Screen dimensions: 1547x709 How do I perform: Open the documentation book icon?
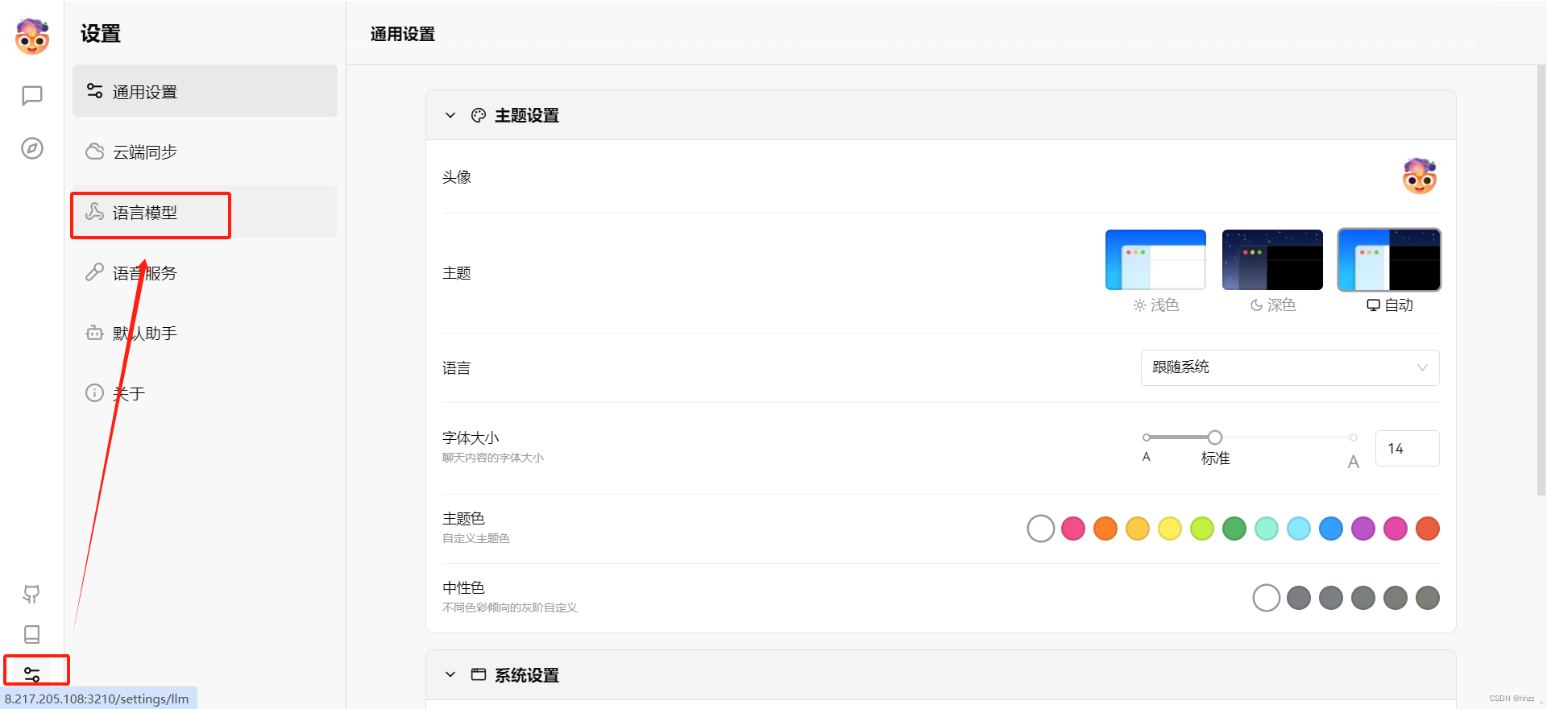coord(32,634)
